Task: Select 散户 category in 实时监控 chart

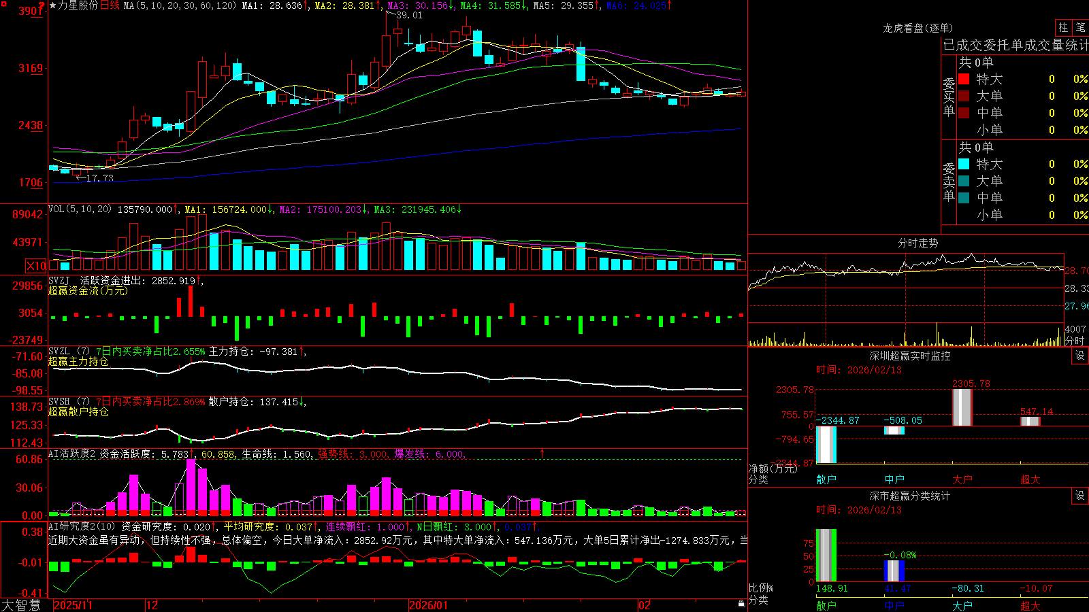Action: coord(826,479)
